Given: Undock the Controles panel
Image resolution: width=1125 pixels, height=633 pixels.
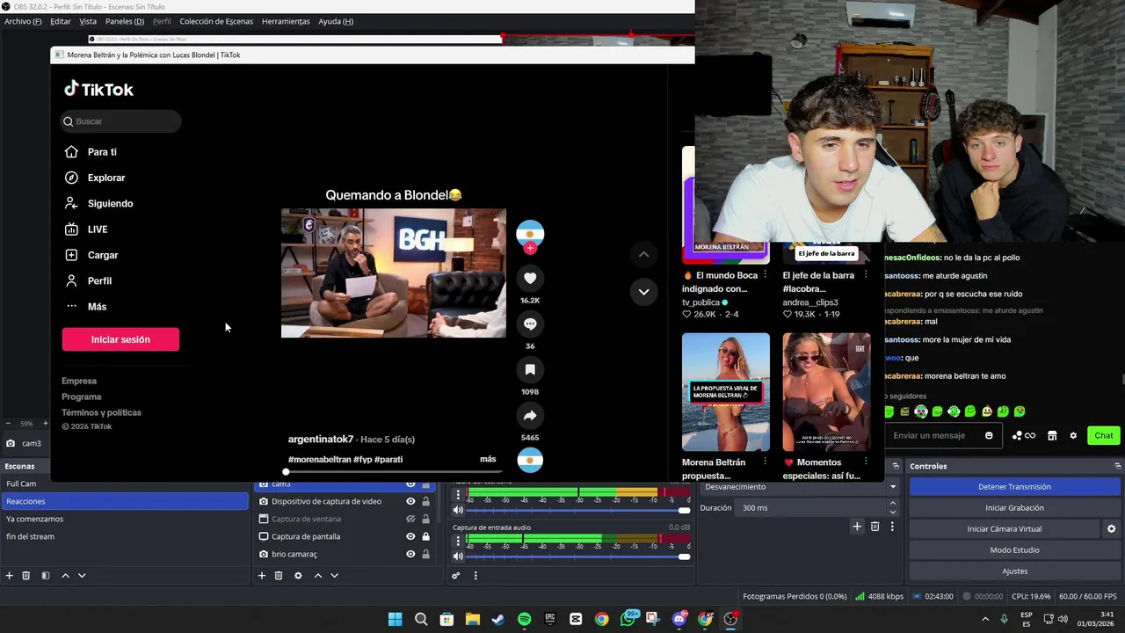Looking at the screenshot, I should 1118,466.
